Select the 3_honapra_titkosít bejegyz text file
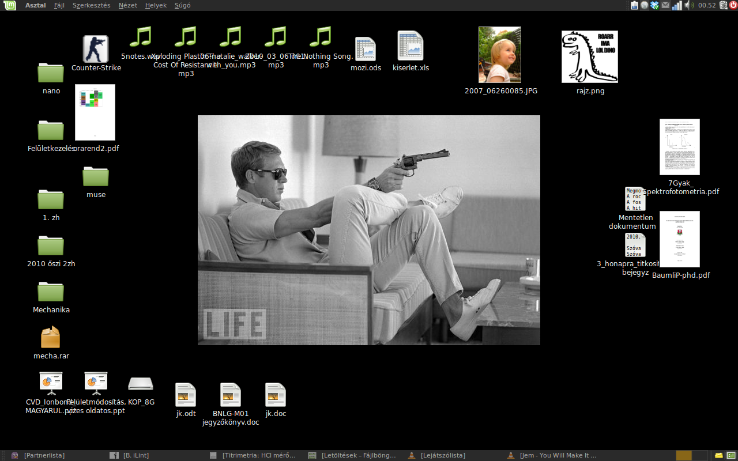 click(x=635, y=245)
